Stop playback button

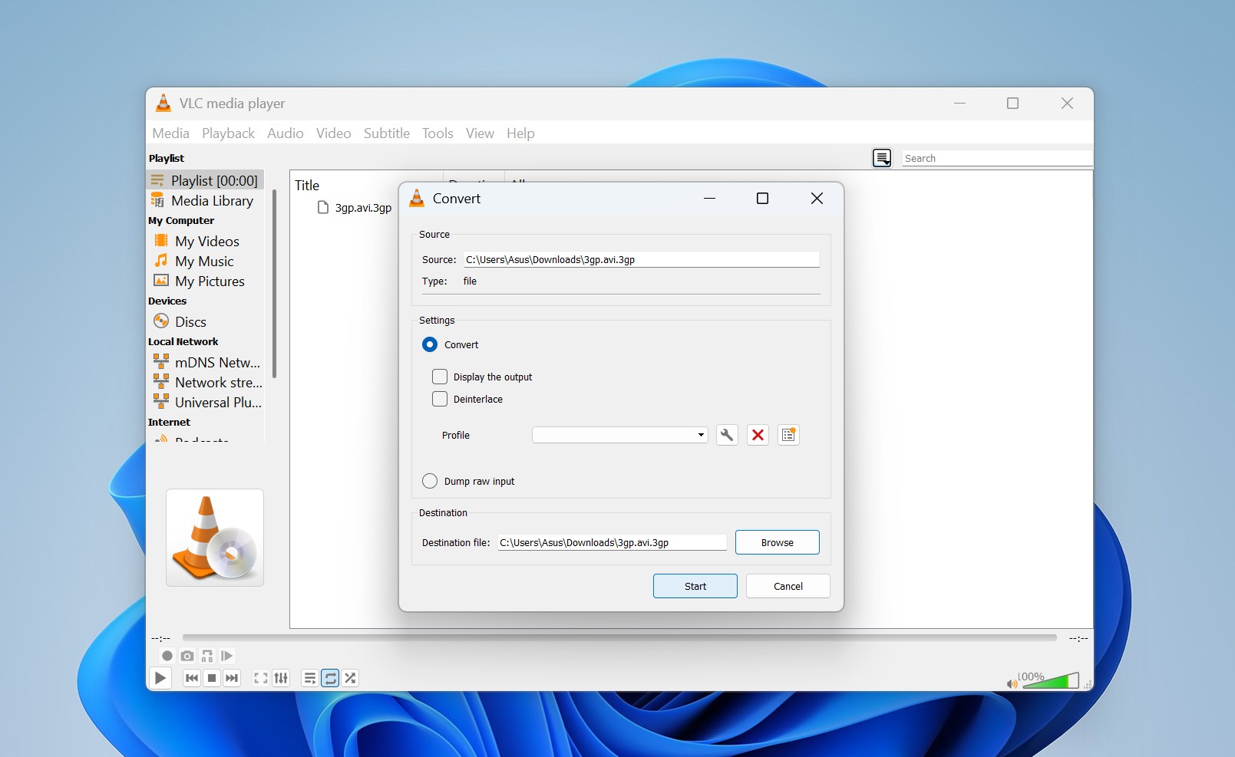(x=212, y=678)
